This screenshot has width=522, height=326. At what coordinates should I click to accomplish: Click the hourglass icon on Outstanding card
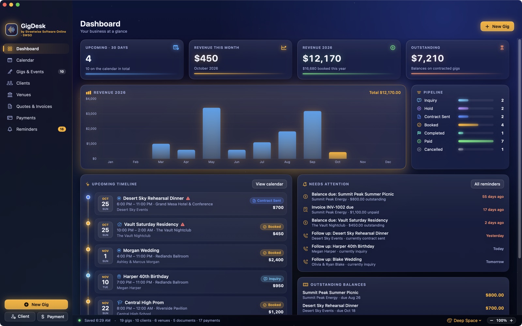point(502,48)
